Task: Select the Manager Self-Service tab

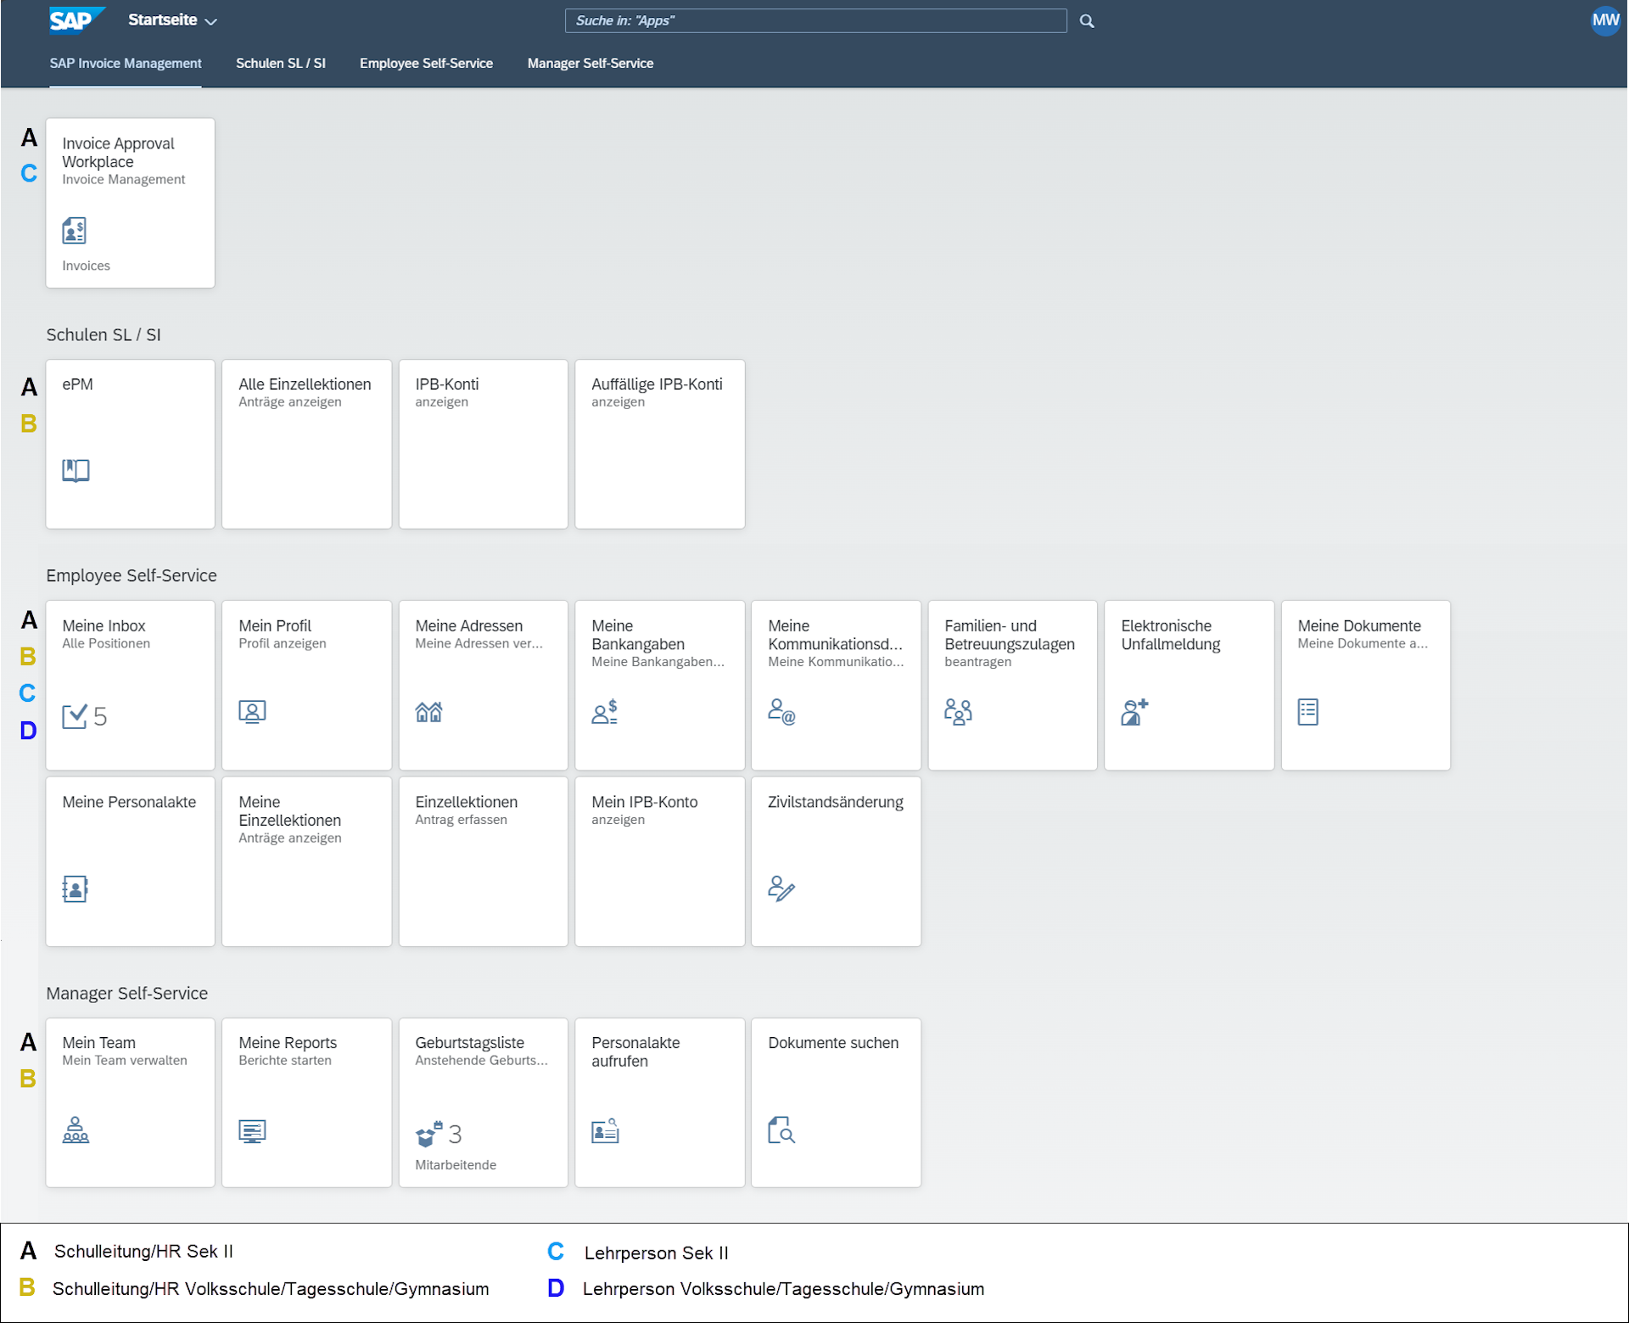Action: [590, 64]
